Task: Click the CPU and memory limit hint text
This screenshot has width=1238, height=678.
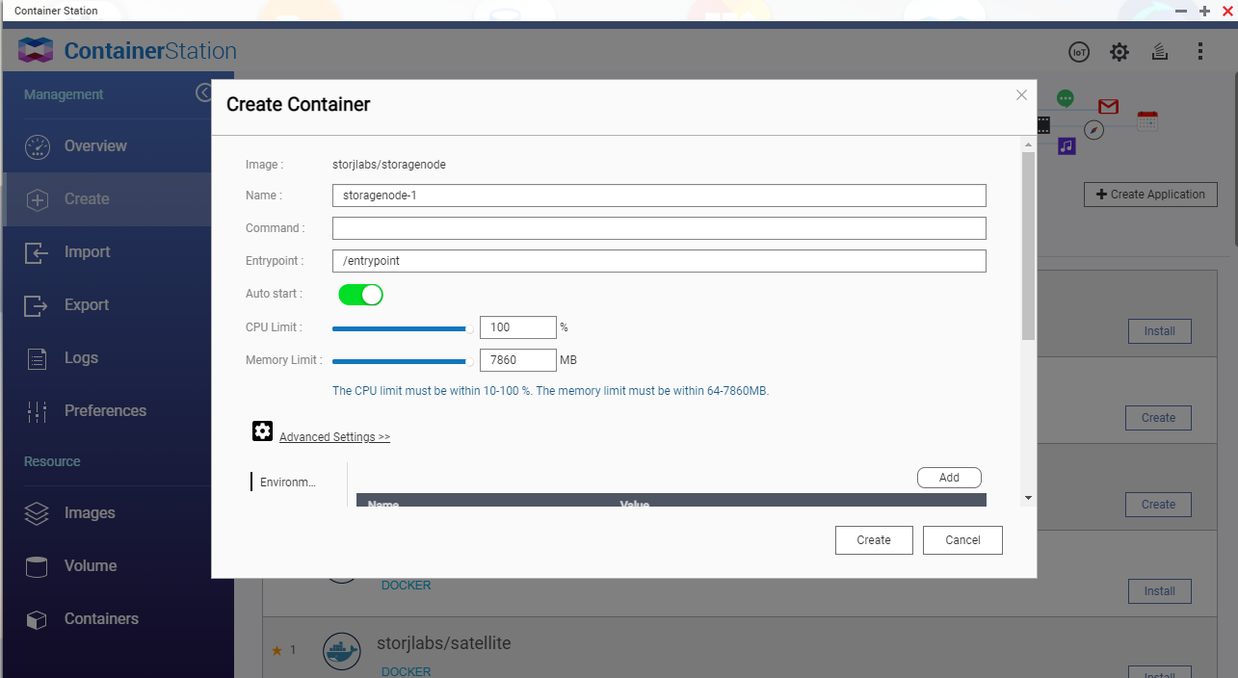Action: pyautogui.click(x=550, y=391)
